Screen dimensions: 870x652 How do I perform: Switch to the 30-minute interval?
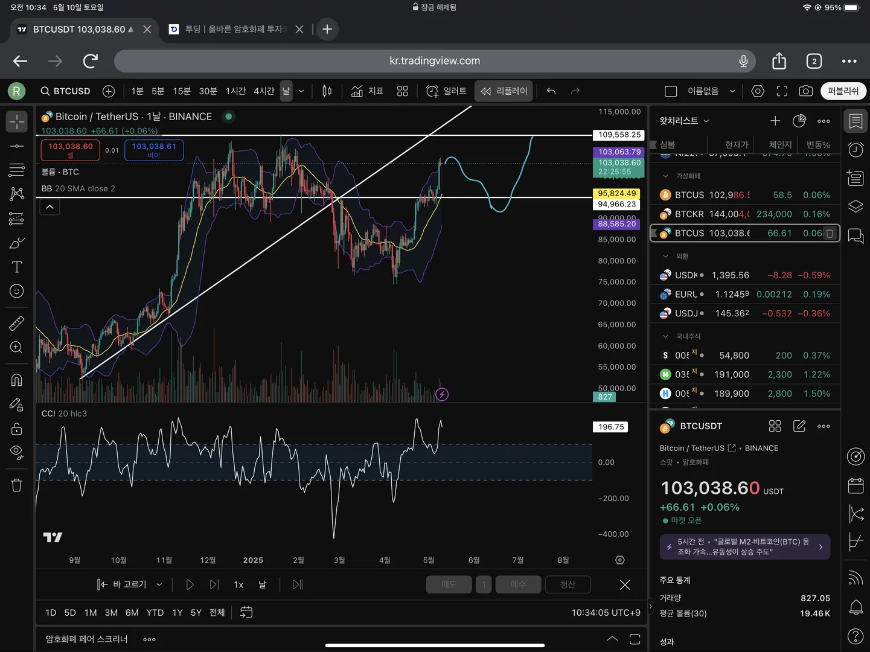[208, 91]
